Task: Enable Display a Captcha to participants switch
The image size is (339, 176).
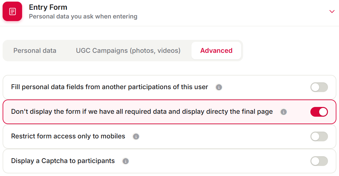Action: [319, 161]
